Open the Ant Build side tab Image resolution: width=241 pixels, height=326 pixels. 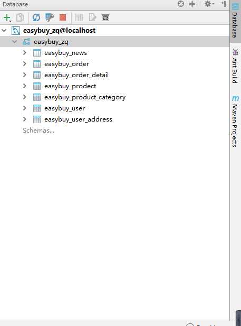click(235, 66)
